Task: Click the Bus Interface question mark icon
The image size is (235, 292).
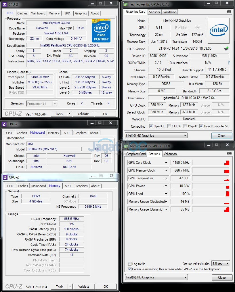Action: [x=229, y=63]
